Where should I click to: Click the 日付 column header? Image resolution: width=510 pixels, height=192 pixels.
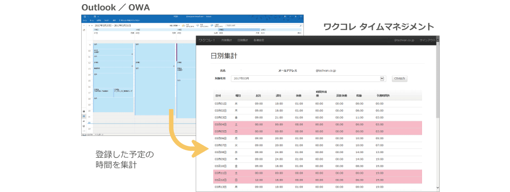pos(218,95)
